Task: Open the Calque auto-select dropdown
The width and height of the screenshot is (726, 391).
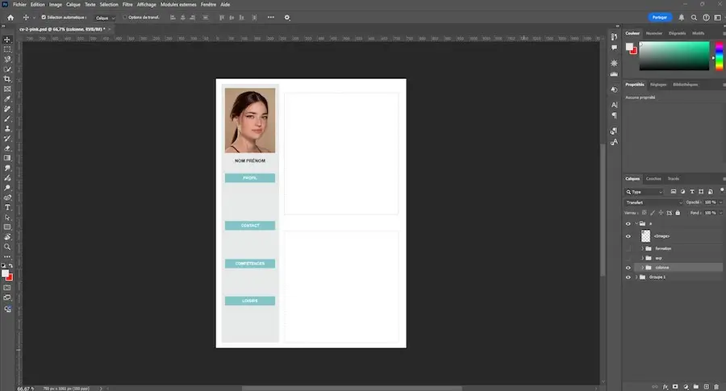Action: (105, 18)
